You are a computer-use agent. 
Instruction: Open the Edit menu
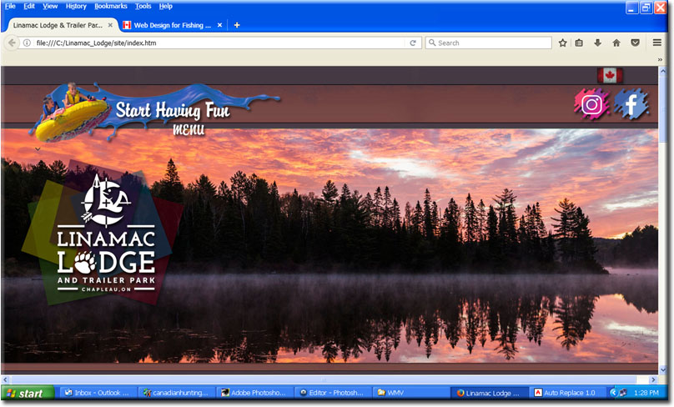pyautogui.click(x=29, y=6)
